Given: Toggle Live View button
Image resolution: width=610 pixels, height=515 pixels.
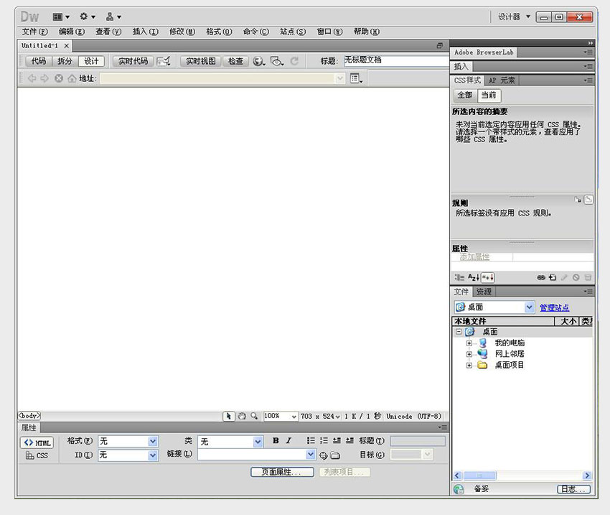Looking at the screenshot, I should pos(201,61).
